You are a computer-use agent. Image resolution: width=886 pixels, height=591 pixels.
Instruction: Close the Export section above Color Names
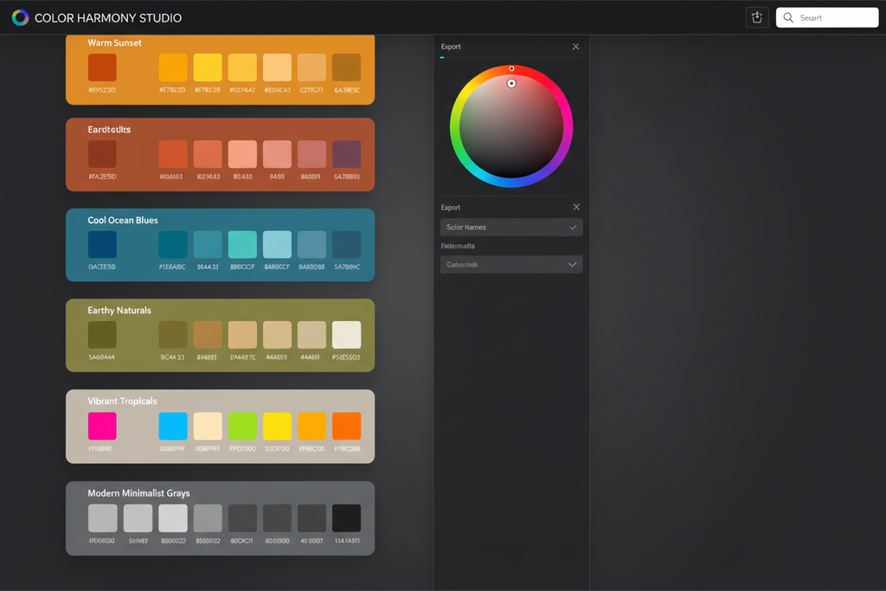[576, 208]
